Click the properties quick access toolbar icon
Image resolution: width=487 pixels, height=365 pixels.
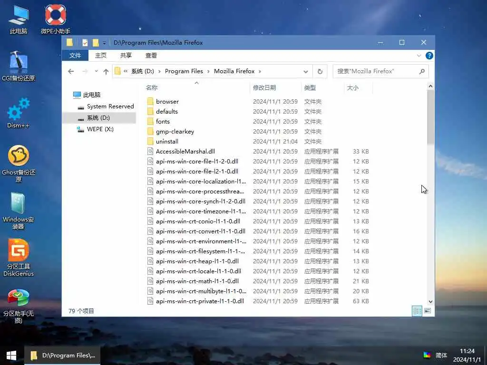pos(85,42)
